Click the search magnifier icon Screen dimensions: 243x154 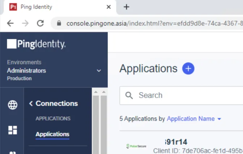pyautogui.click(x=129, y=95)
